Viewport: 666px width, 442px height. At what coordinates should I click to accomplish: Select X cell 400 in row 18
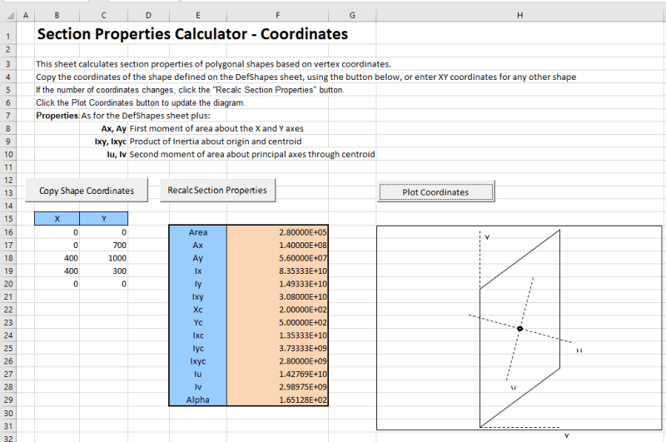click(57, 258)
